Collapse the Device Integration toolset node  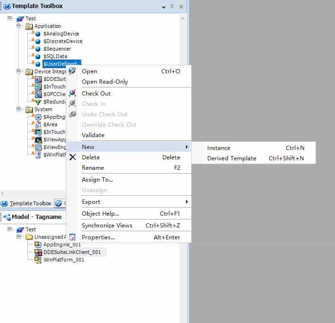click(x=19, y=71)
